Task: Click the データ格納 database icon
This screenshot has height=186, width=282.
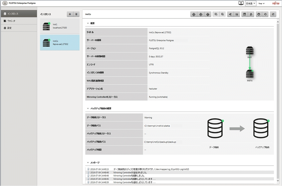Action: click(215, 128)
